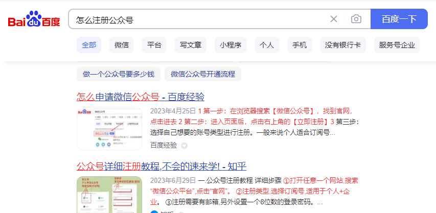The height and width of the screenshot is (213, 436).
Task: Click the 百度一下 search button
Action: pyautogui.click(x=399, y=19)
